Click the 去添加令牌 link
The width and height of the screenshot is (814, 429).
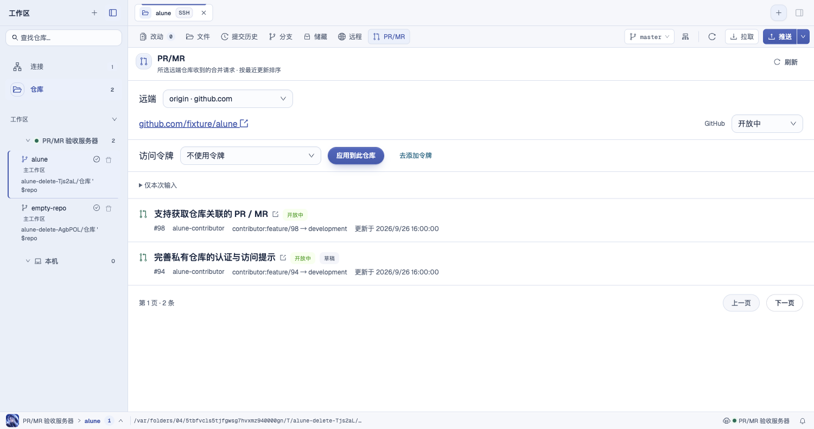pyautogui.click(x=416, y=156)
